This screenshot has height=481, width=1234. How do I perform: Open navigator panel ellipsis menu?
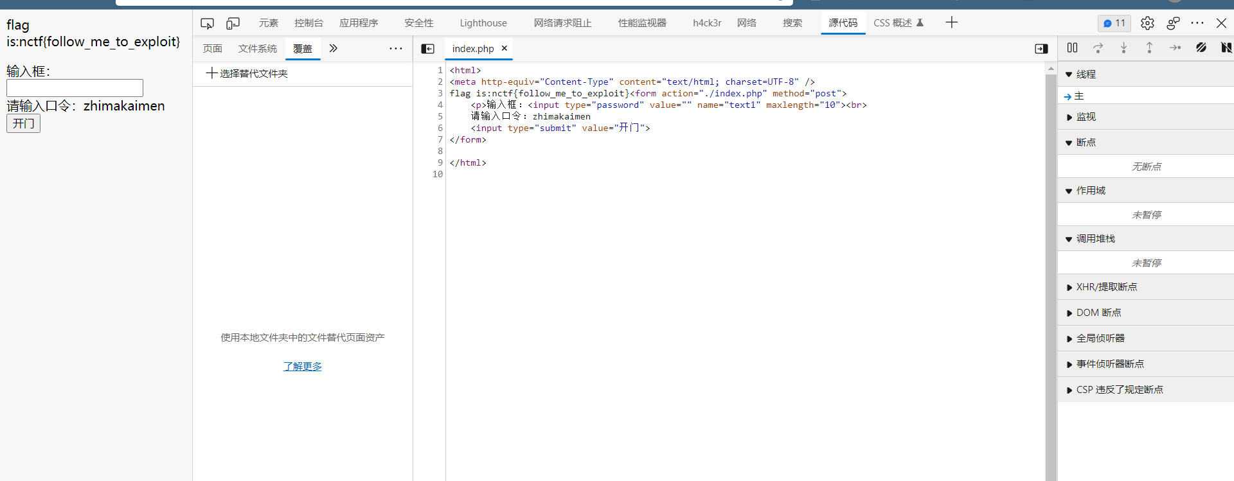coord(396,48)
